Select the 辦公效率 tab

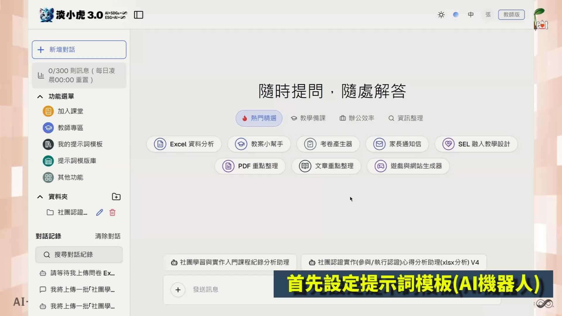click(x=357, y=118)
